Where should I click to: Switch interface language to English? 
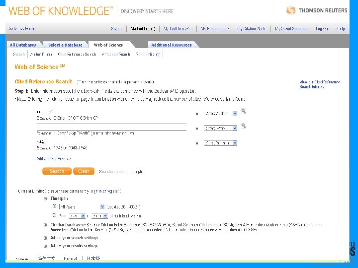click(x=70, y=259)
